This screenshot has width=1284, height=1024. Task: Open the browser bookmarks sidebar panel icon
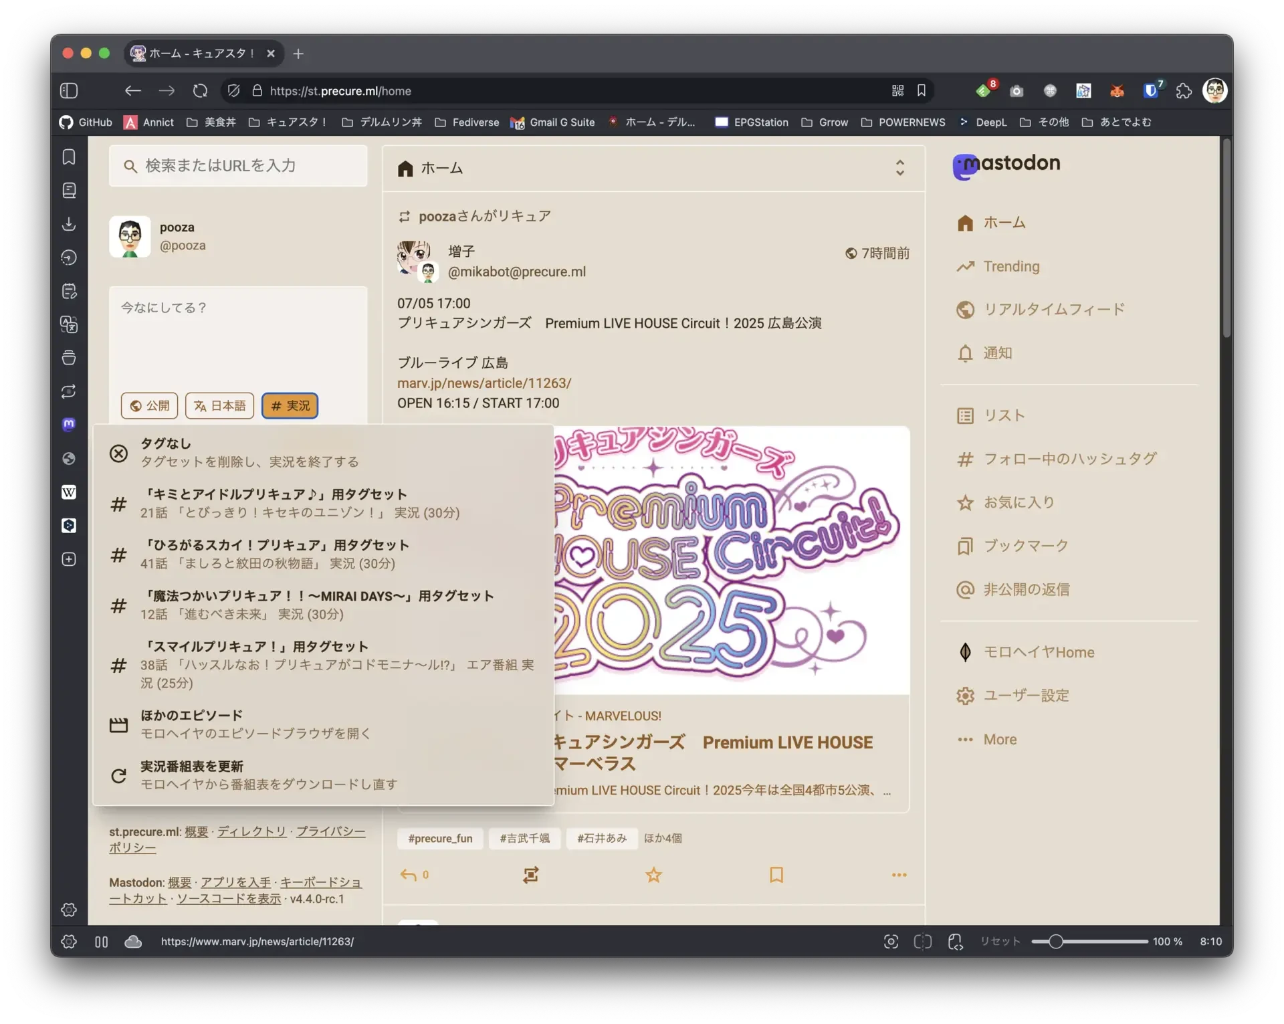(69, 157)
